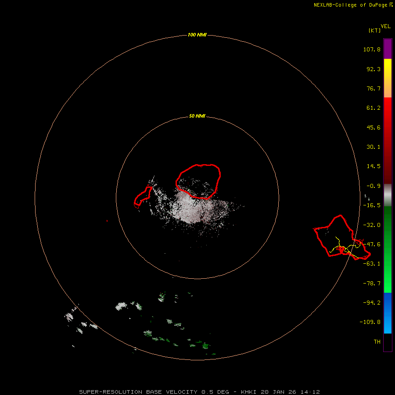Click the 61.2 velocity scale value

click(x=373, y=108)
